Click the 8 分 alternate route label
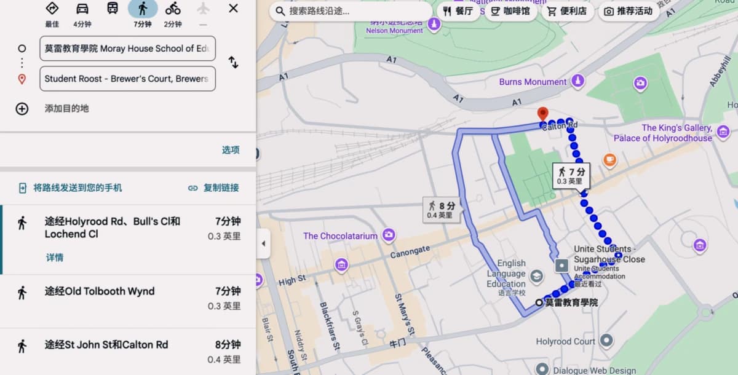Screen dimensions: 738x375 (441, 210)
